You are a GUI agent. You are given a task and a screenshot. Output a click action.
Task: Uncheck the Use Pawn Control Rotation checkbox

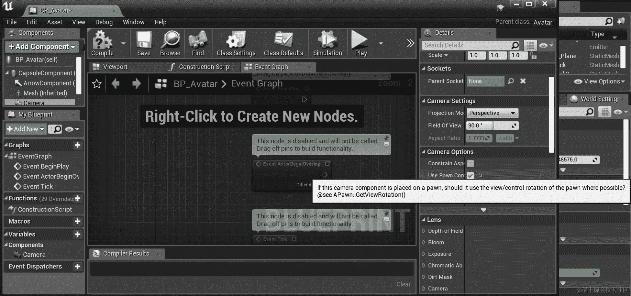470,175
